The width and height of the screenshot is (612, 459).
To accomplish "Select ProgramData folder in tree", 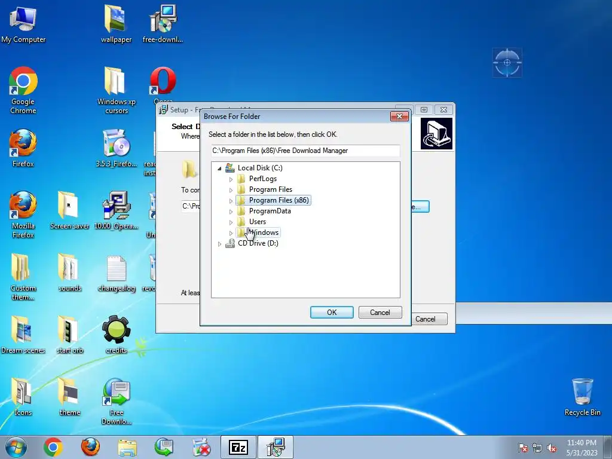I will tap(270, 211).
